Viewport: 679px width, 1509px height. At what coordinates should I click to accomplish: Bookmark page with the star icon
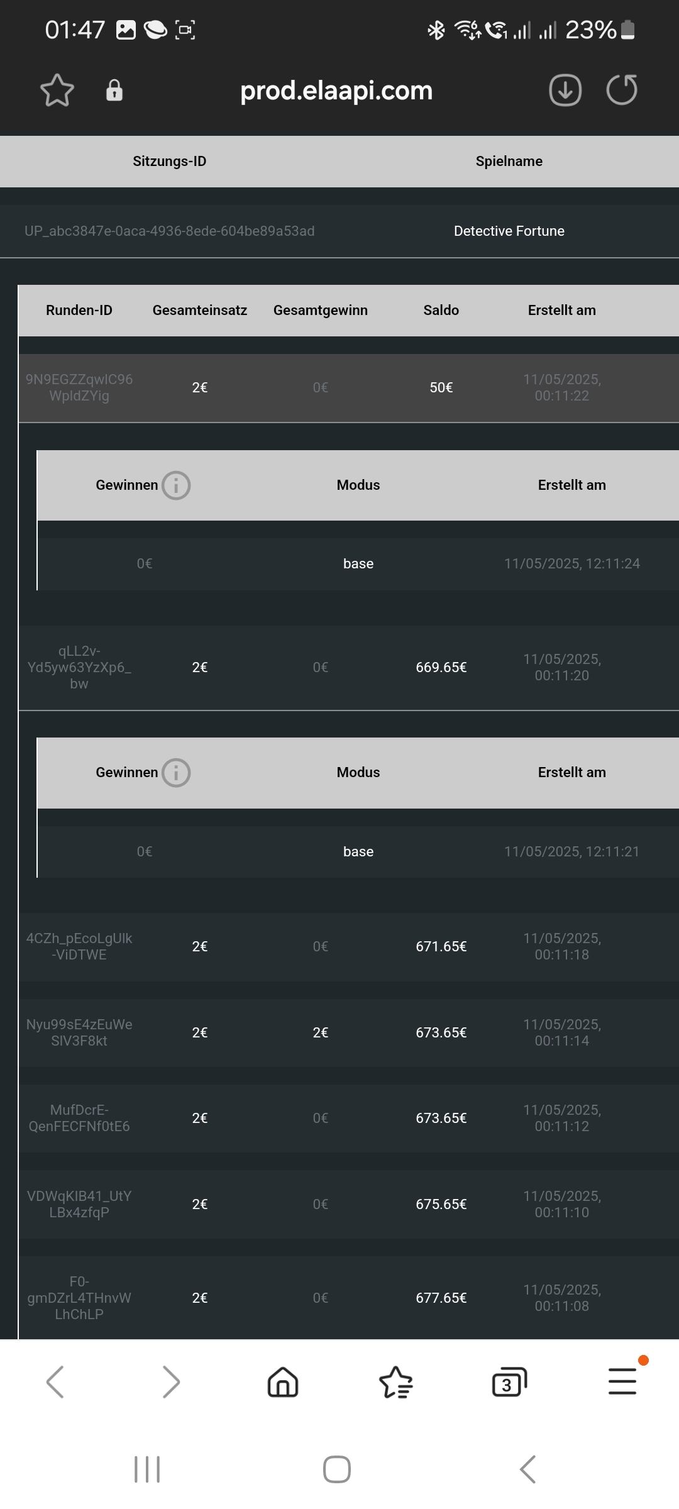point(57,90)
